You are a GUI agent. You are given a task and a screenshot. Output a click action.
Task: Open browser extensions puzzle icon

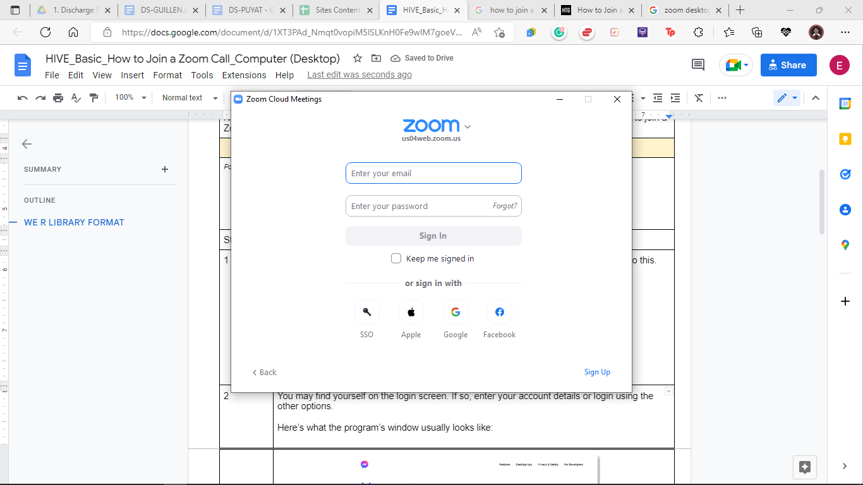click(699, 32)
